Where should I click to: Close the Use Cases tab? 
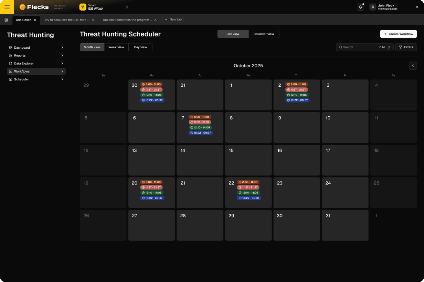(35, 20)
